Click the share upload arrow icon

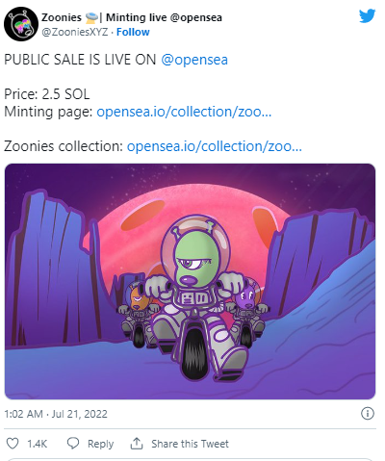coord(137,444)
